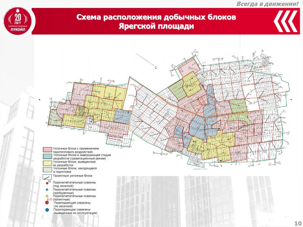Click the yellow legend swatch for decommissioned blocks
The width and height of the screenshot is (303, 227).
click(47, 163)
